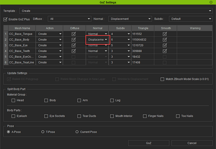Select row number 5 header
This screenshot has height=149, width=216.
[x=6, y=57]
